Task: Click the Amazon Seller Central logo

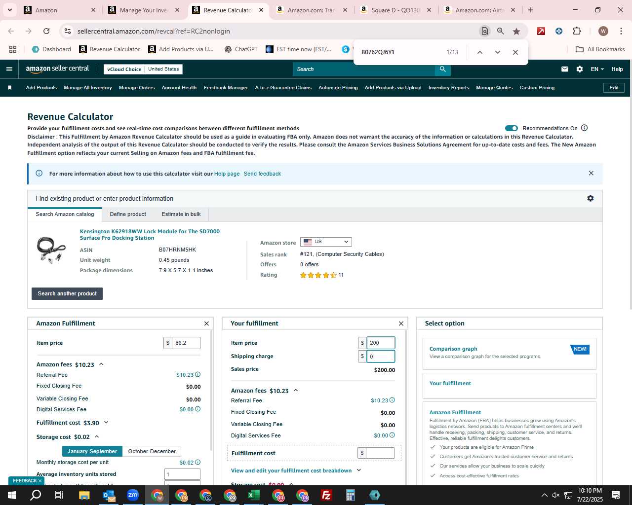Action: coord(57,69)
